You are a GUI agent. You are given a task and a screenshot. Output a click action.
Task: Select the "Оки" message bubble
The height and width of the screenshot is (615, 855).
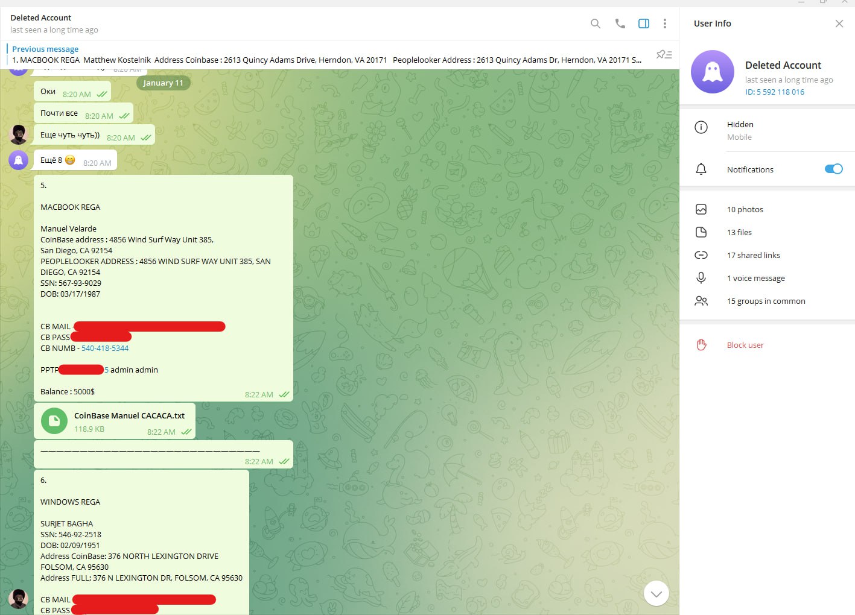(x=72, y=92)
